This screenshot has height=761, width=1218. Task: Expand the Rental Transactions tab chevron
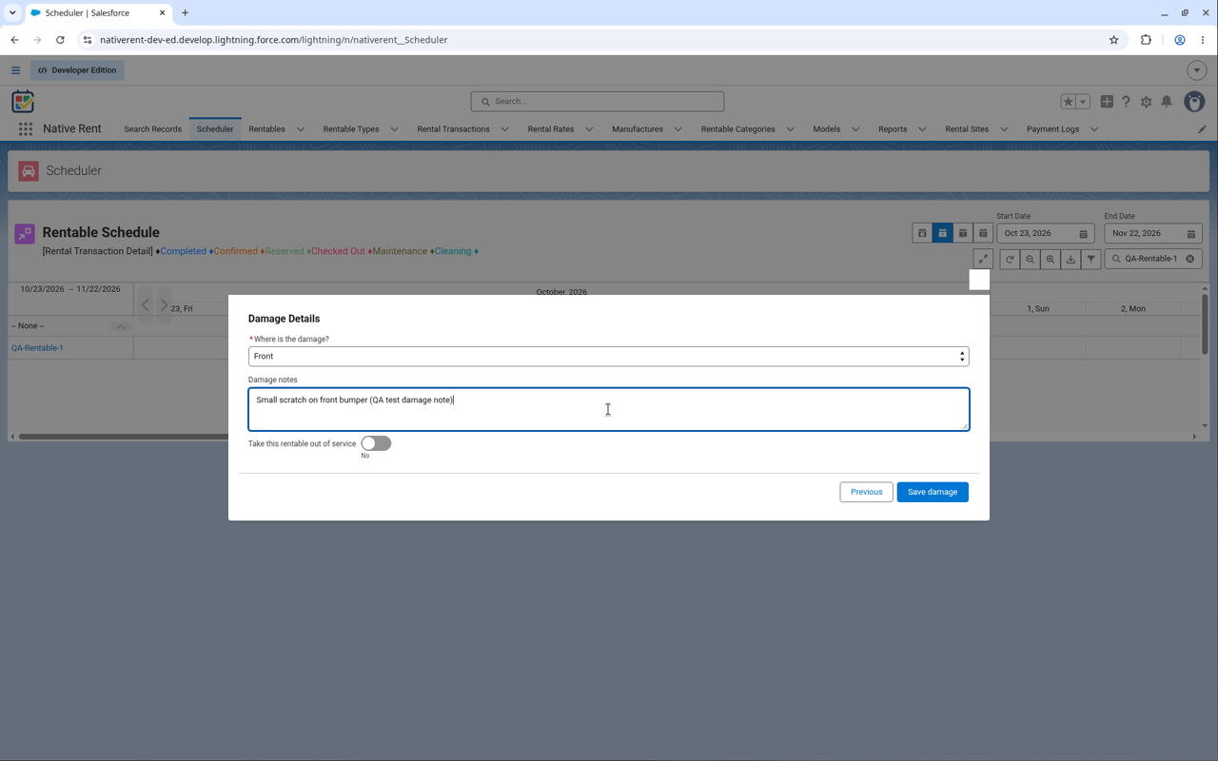click(x=504, y=129)
